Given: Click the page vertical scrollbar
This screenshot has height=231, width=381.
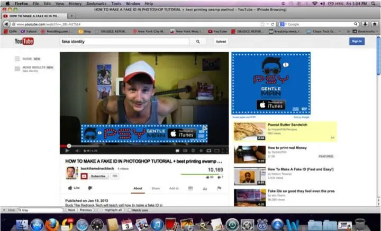Looking at the screenshot, I should click(x=378, y=56).
